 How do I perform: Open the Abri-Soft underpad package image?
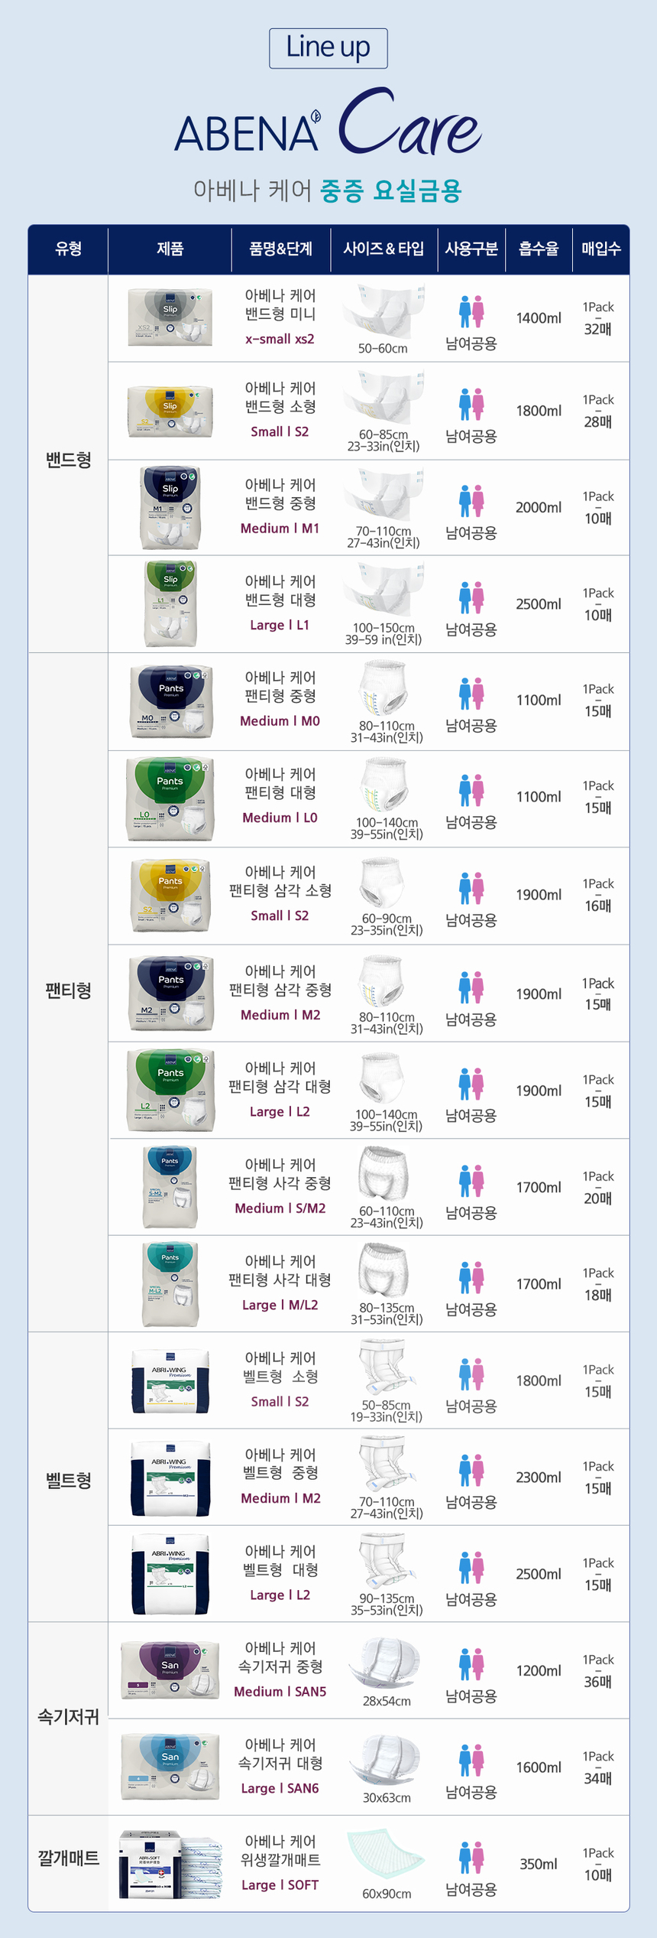click(170, 1865)
